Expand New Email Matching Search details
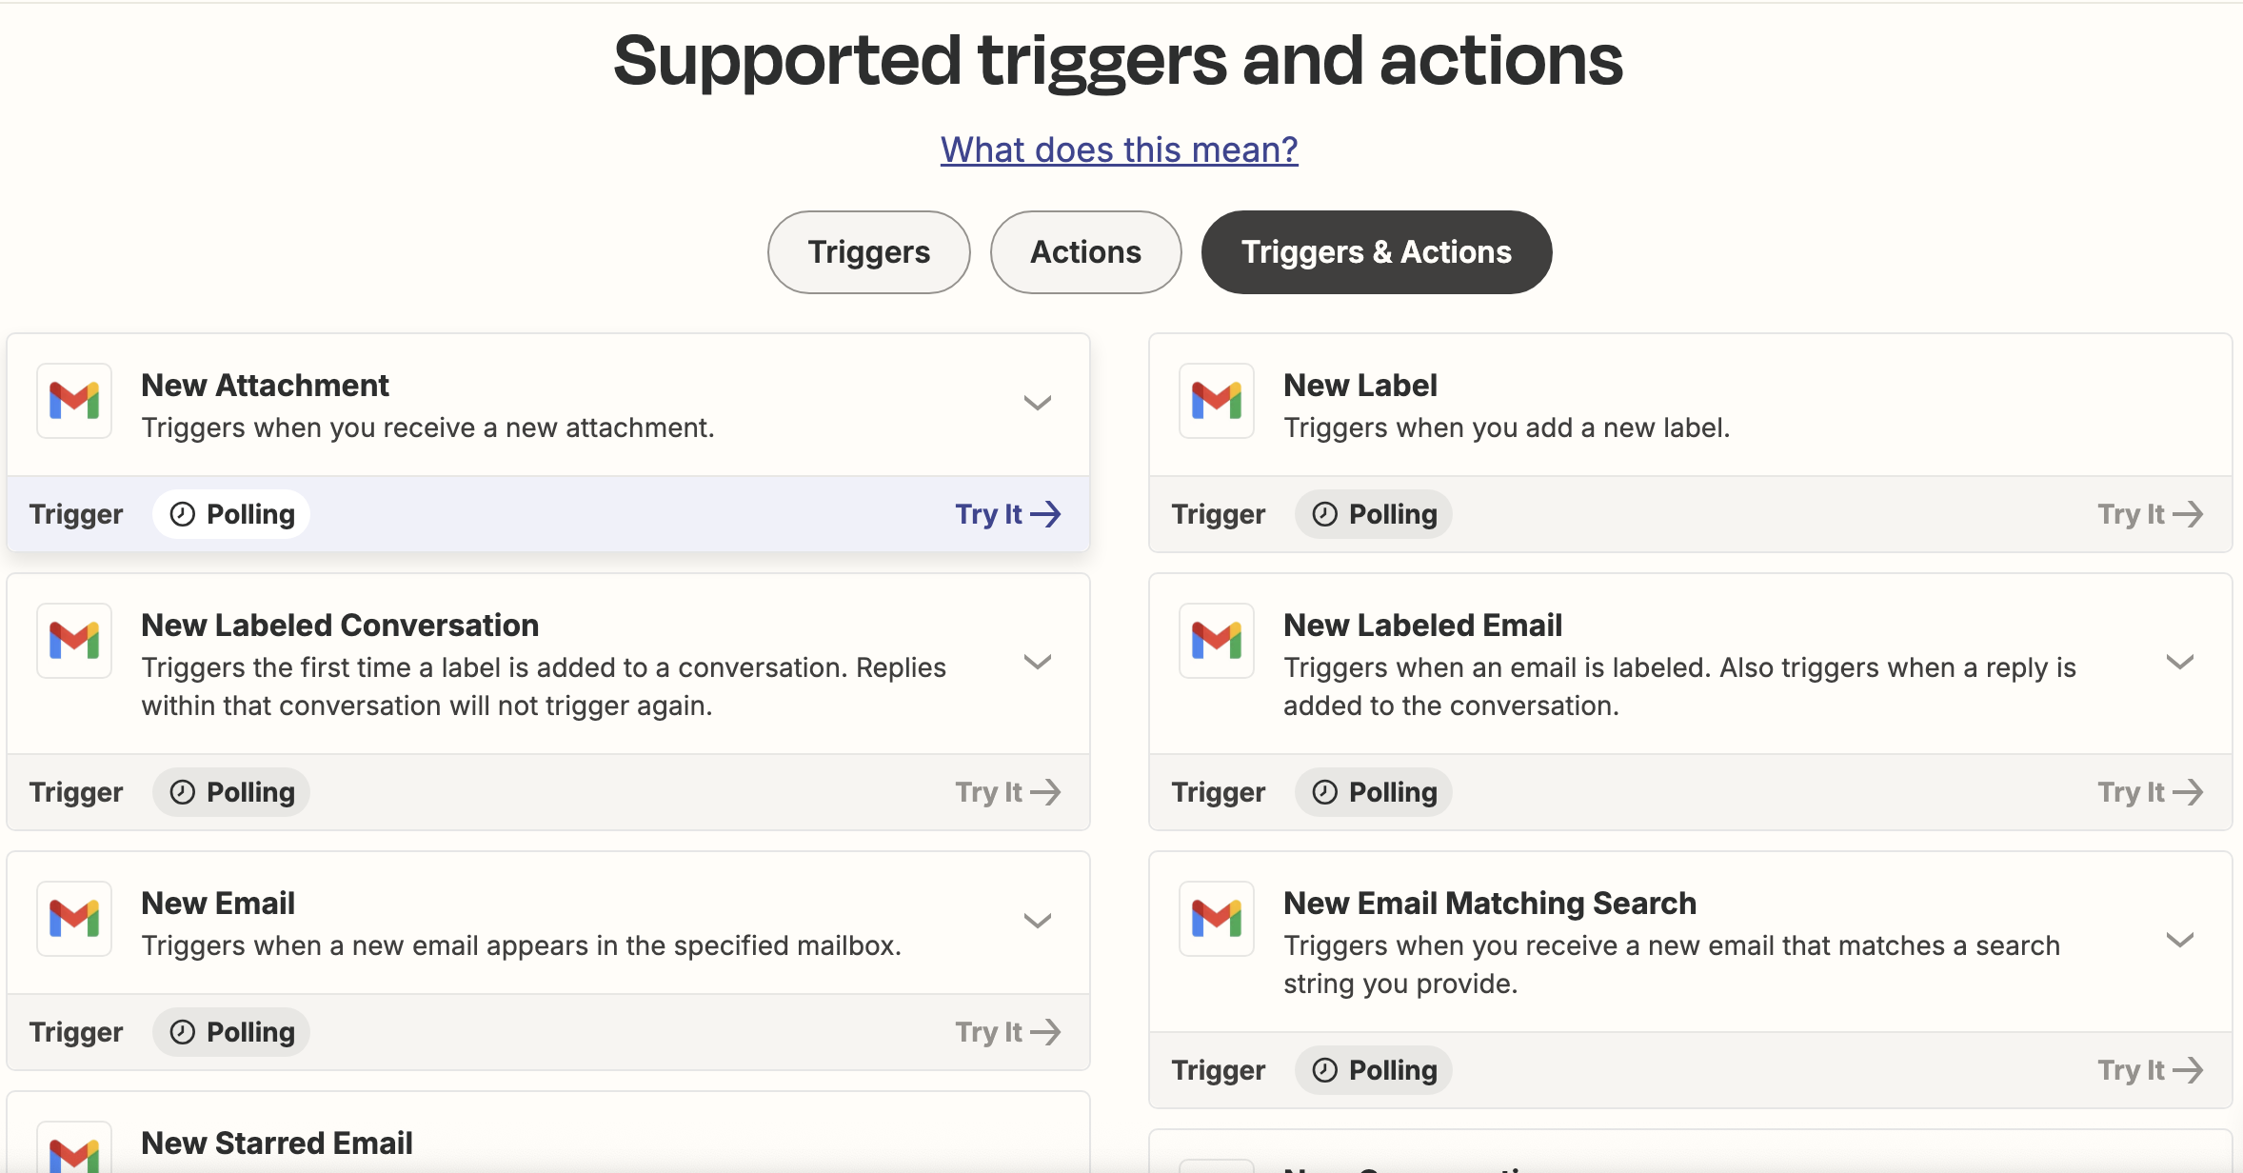Image resolution: width=2243 pixels, height=1173 pixels. point(2179,940)
